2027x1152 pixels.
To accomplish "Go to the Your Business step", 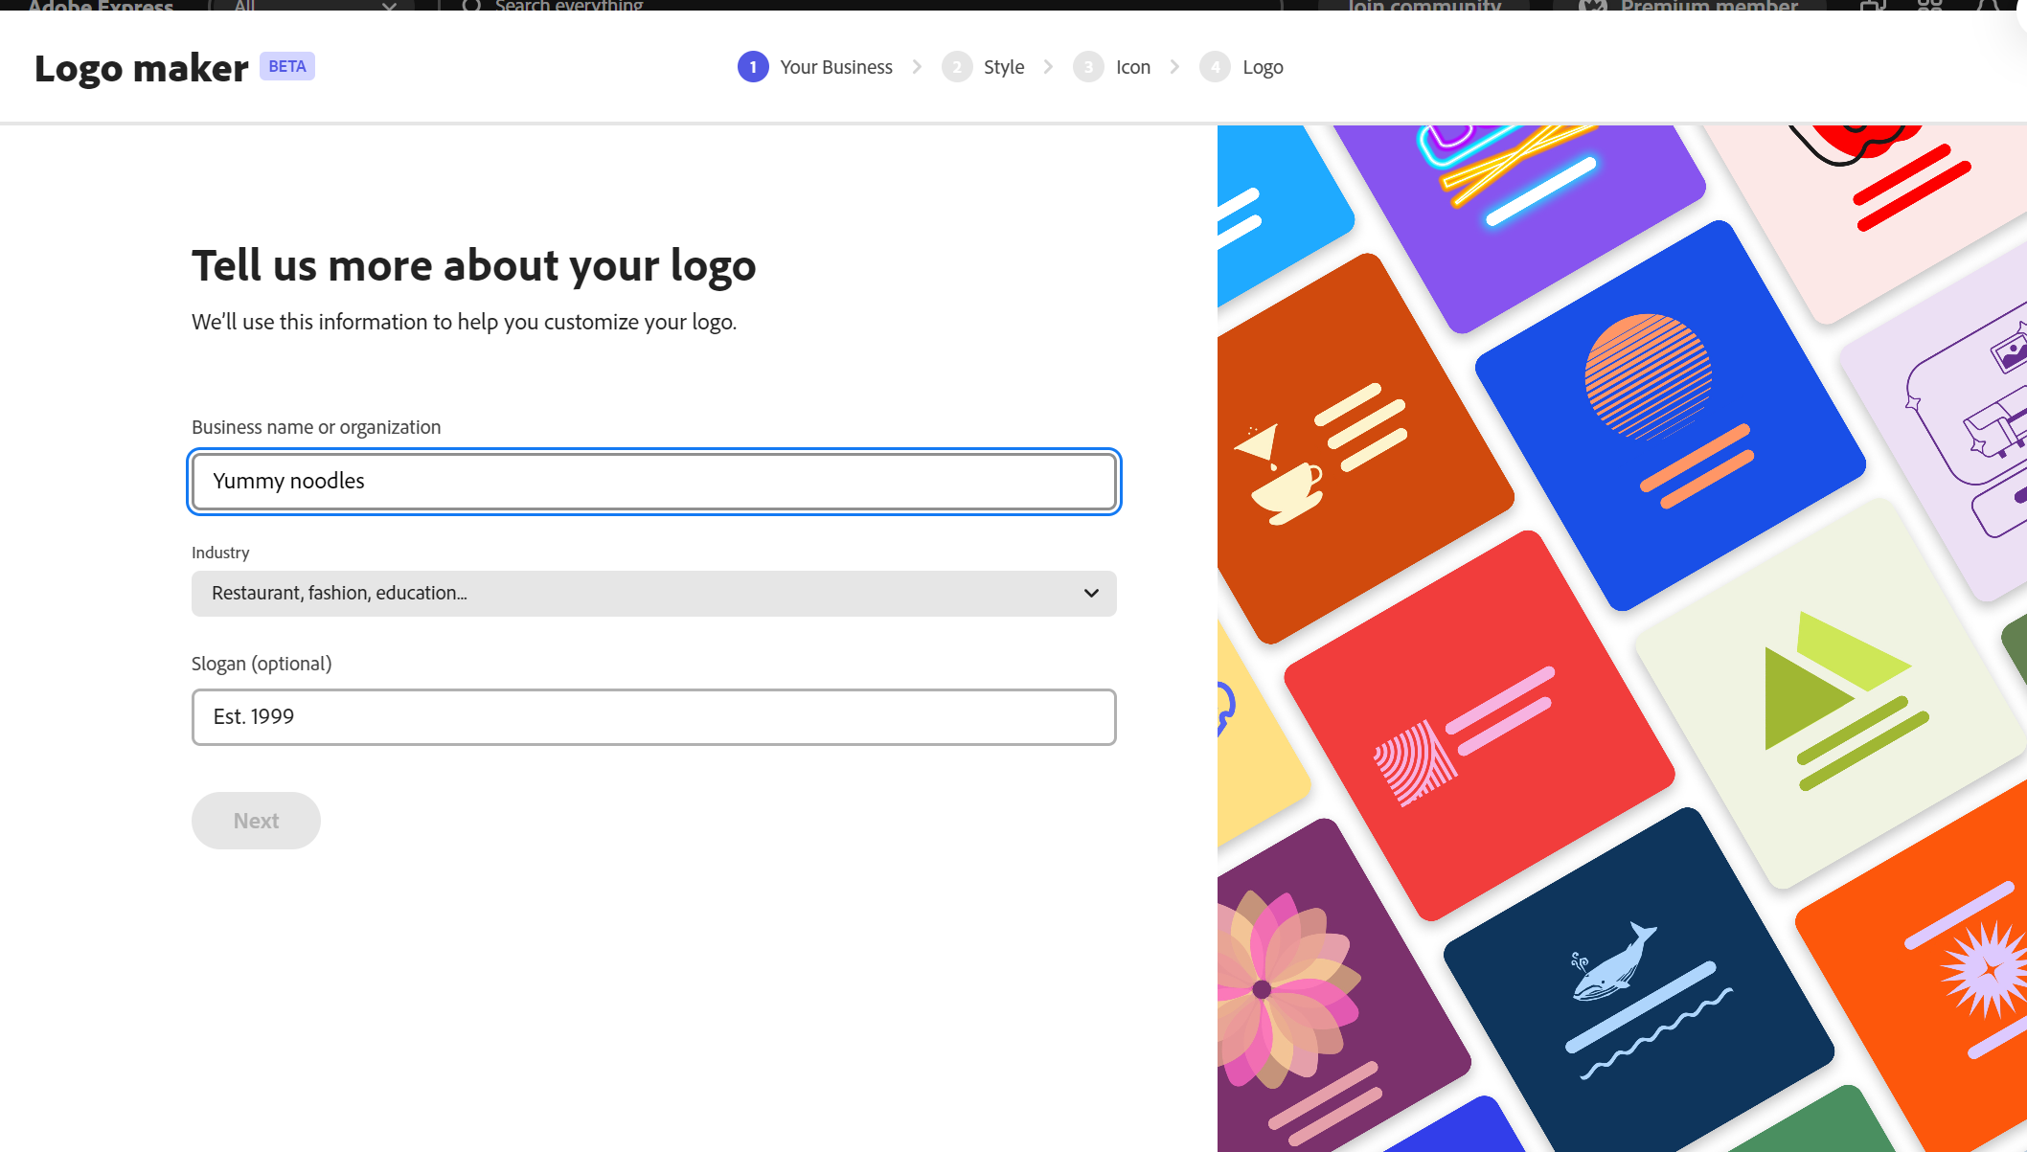I will pyautogui.click(x=835, y=67).
